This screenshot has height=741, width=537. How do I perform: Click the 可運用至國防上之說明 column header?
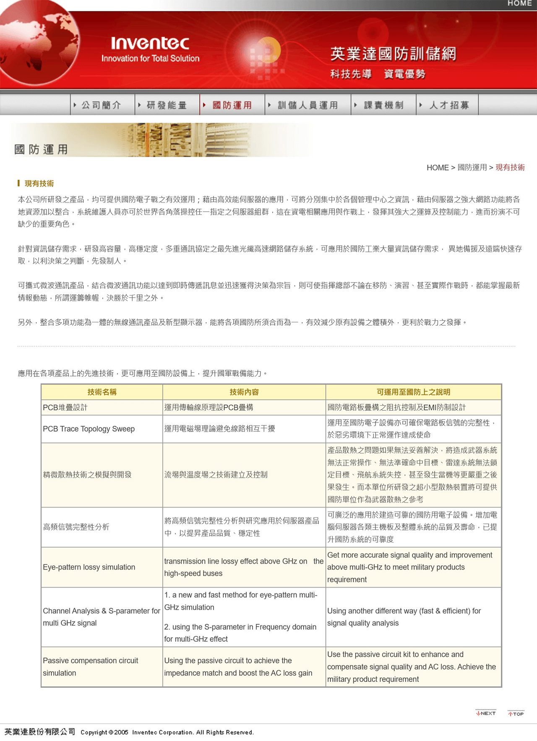click(413, 392)
